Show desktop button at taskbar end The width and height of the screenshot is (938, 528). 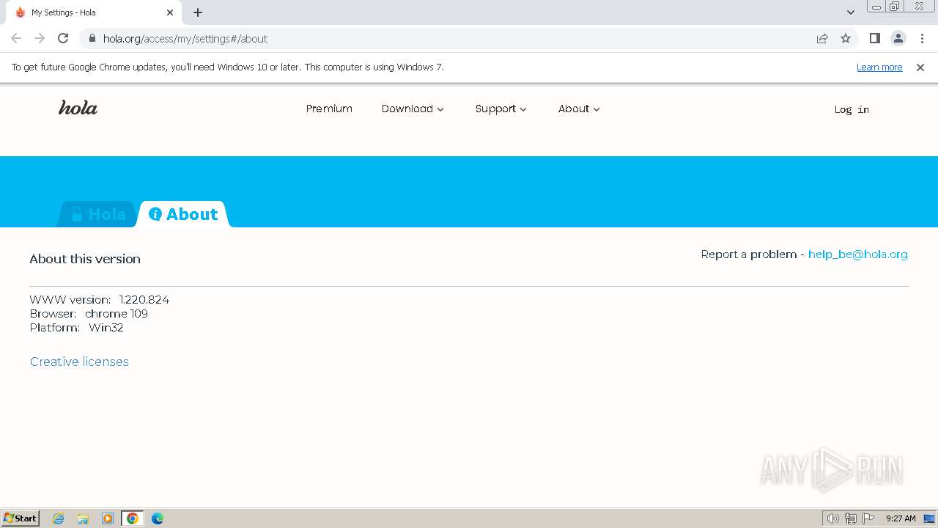929,518
